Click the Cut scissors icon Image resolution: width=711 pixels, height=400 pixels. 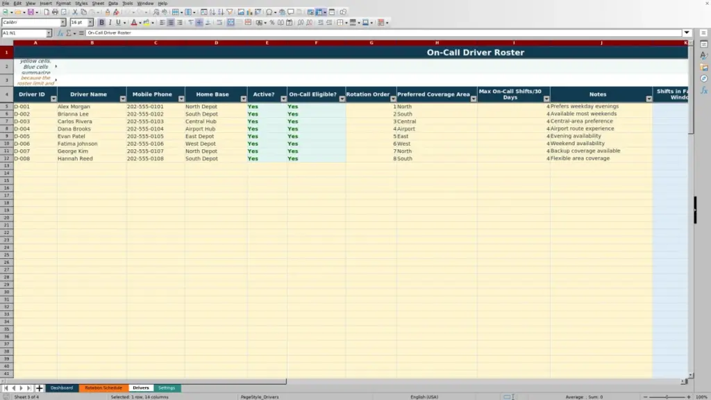coord(75,12)
